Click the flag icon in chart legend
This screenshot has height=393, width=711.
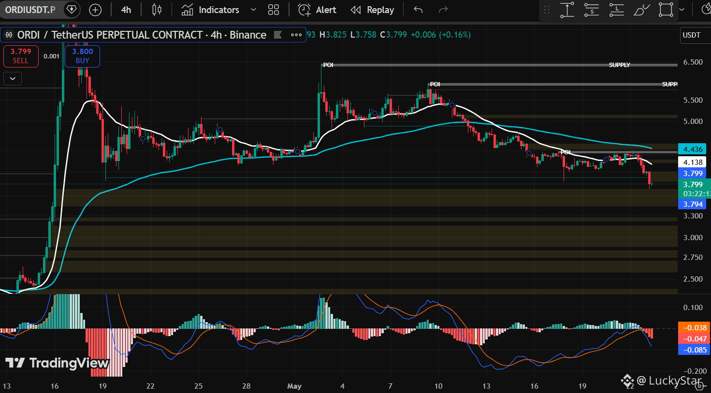pos(278,35)
